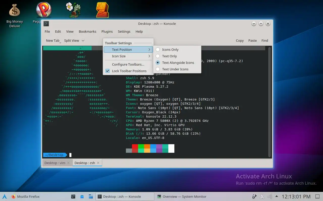This screenshot has height=201, width=323.
Task: Expand hidden system tray icons arrow
Action: coord(277,196)
